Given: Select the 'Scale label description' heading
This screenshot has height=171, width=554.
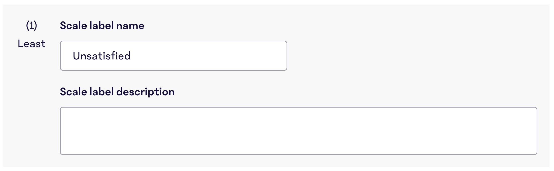Looking at the screenshot, I should (117, 92).
